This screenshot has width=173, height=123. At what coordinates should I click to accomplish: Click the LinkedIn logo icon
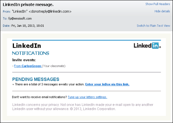tap(147, 45)
